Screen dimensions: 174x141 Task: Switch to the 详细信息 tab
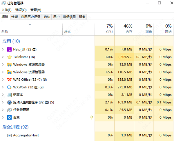(x=69, y=17)
